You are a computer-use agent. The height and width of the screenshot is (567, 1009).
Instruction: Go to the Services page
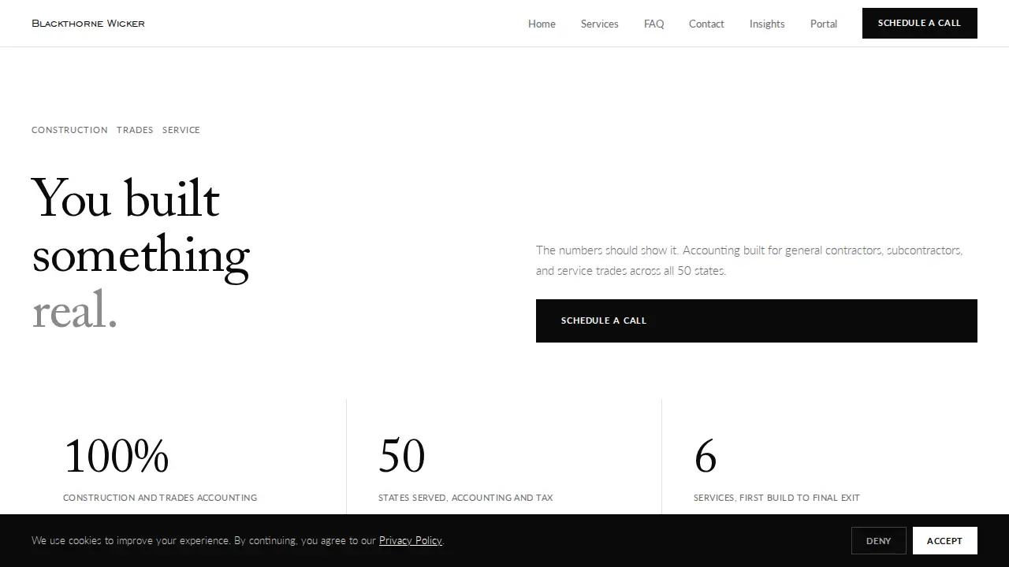point(599,24)
